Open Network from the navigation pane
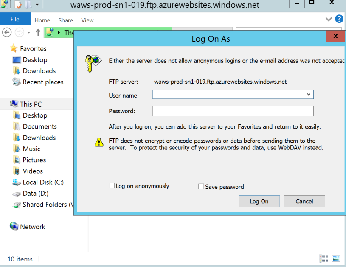 point(32,227)
